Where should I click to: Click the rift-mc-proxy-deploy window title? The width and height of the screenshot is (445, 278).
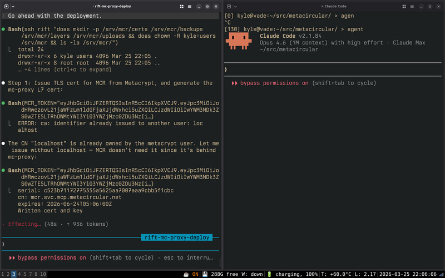[113, 6]
